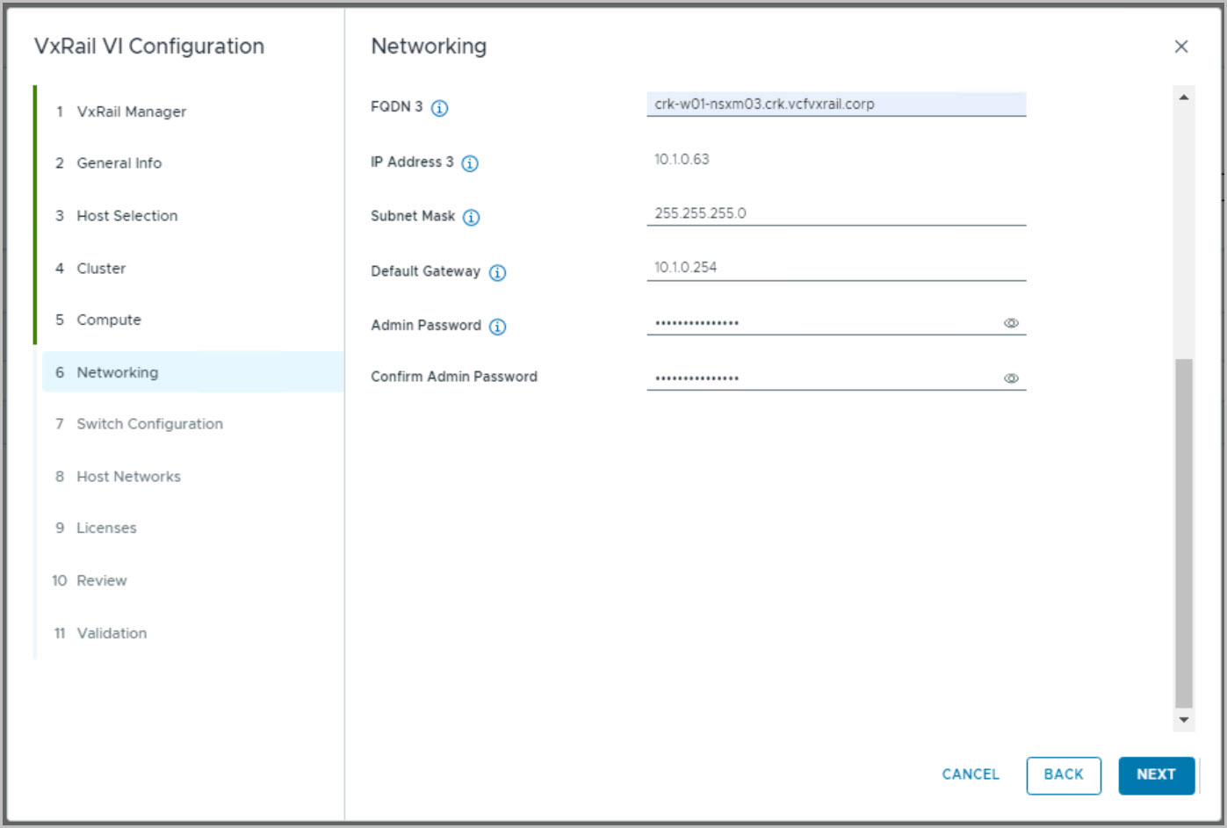
Task: Show the Admin Password characters
Action: pos(1011,323)
